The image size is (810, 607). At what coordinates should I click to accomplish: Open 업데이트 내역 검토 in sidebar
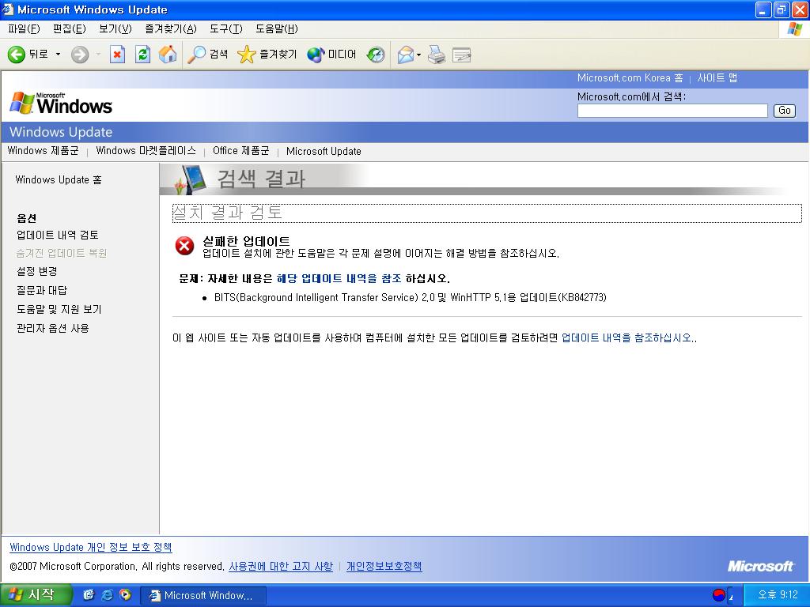57,235
